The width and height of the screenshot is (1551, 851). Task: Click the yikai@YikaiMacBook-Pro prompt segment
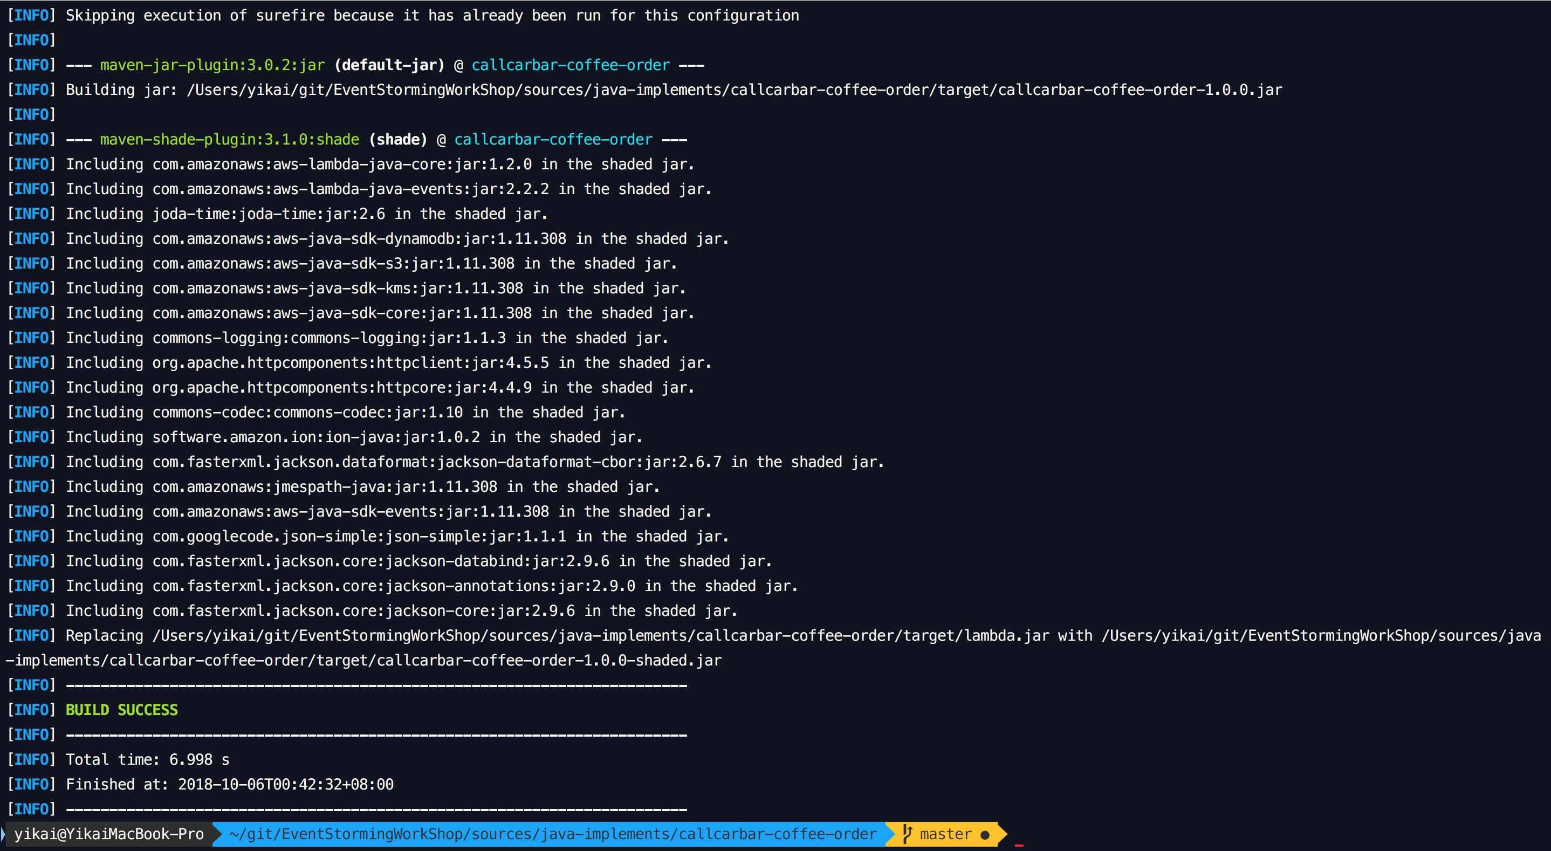[x=108, y=834]
